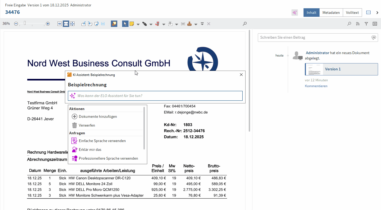Expand the text highlighter marker dropdown
Viewport: 381px width, 210px height.
pos(164,24)
